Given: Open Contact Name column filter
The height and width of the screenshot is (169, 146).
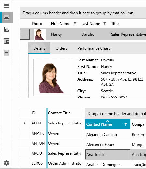Looking at the screenshot, I should click(x=126, y=124).
